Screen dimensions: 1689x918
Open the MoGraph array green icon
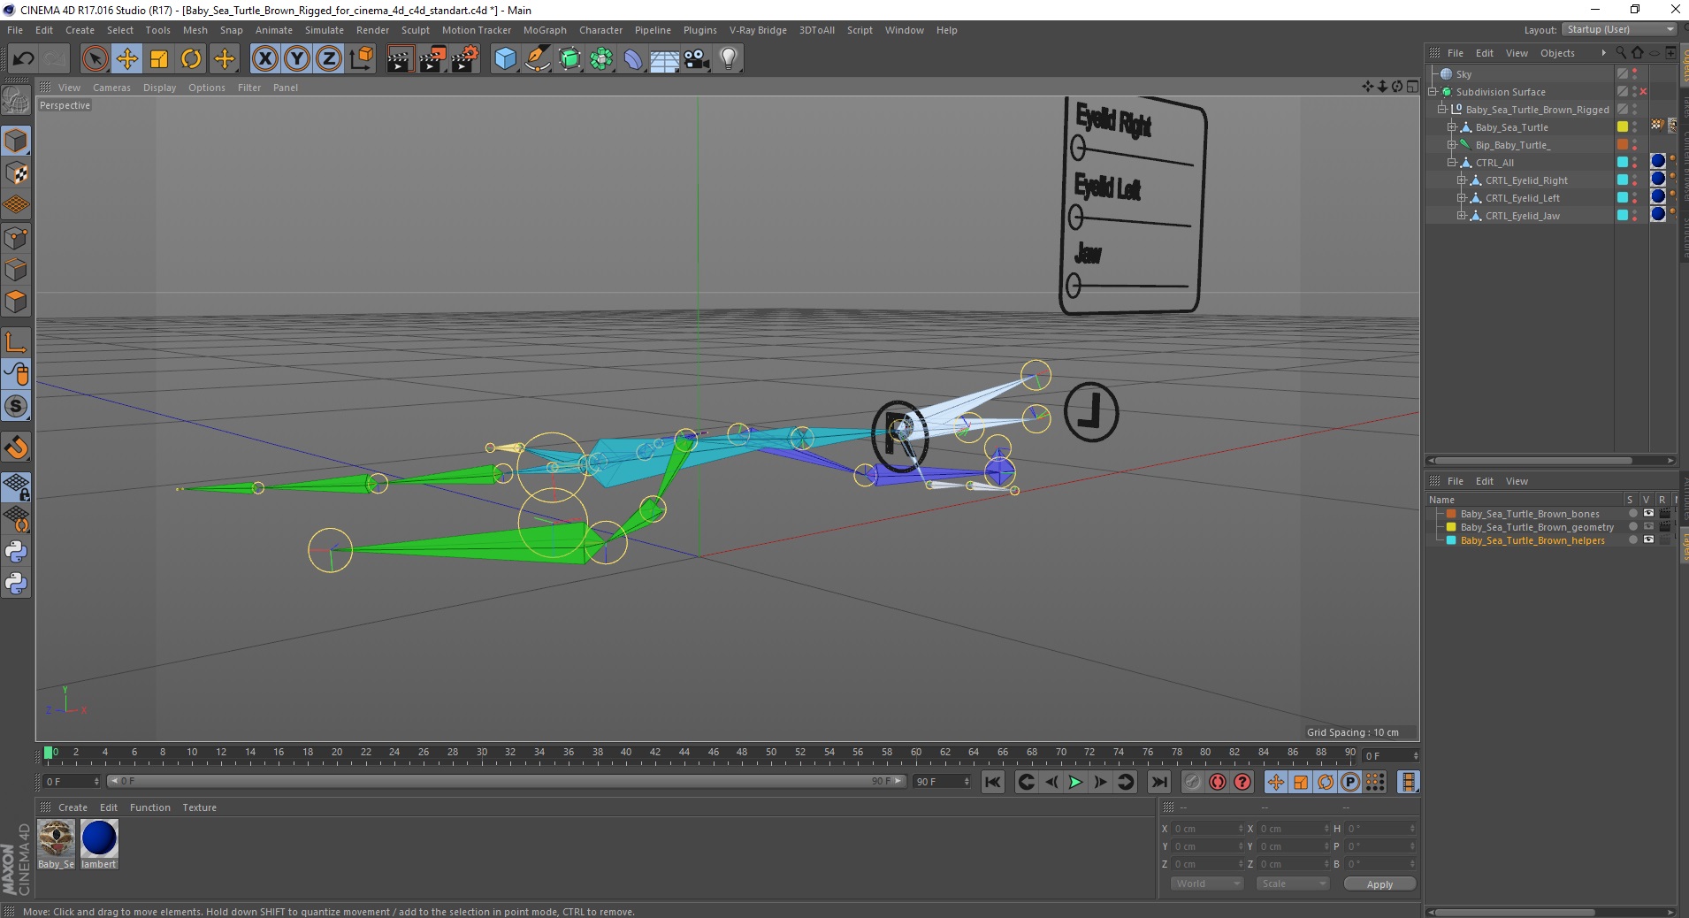click(x=601, y=59)
